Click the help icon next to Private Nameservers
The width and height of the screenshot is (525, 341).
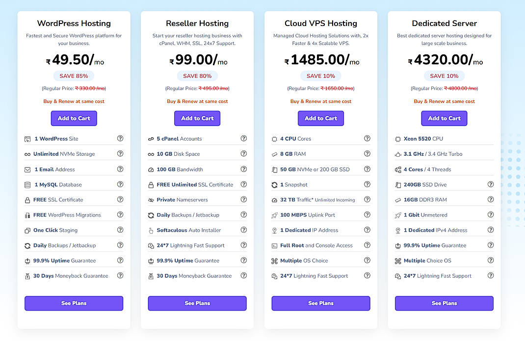click(x=244, y=199)
